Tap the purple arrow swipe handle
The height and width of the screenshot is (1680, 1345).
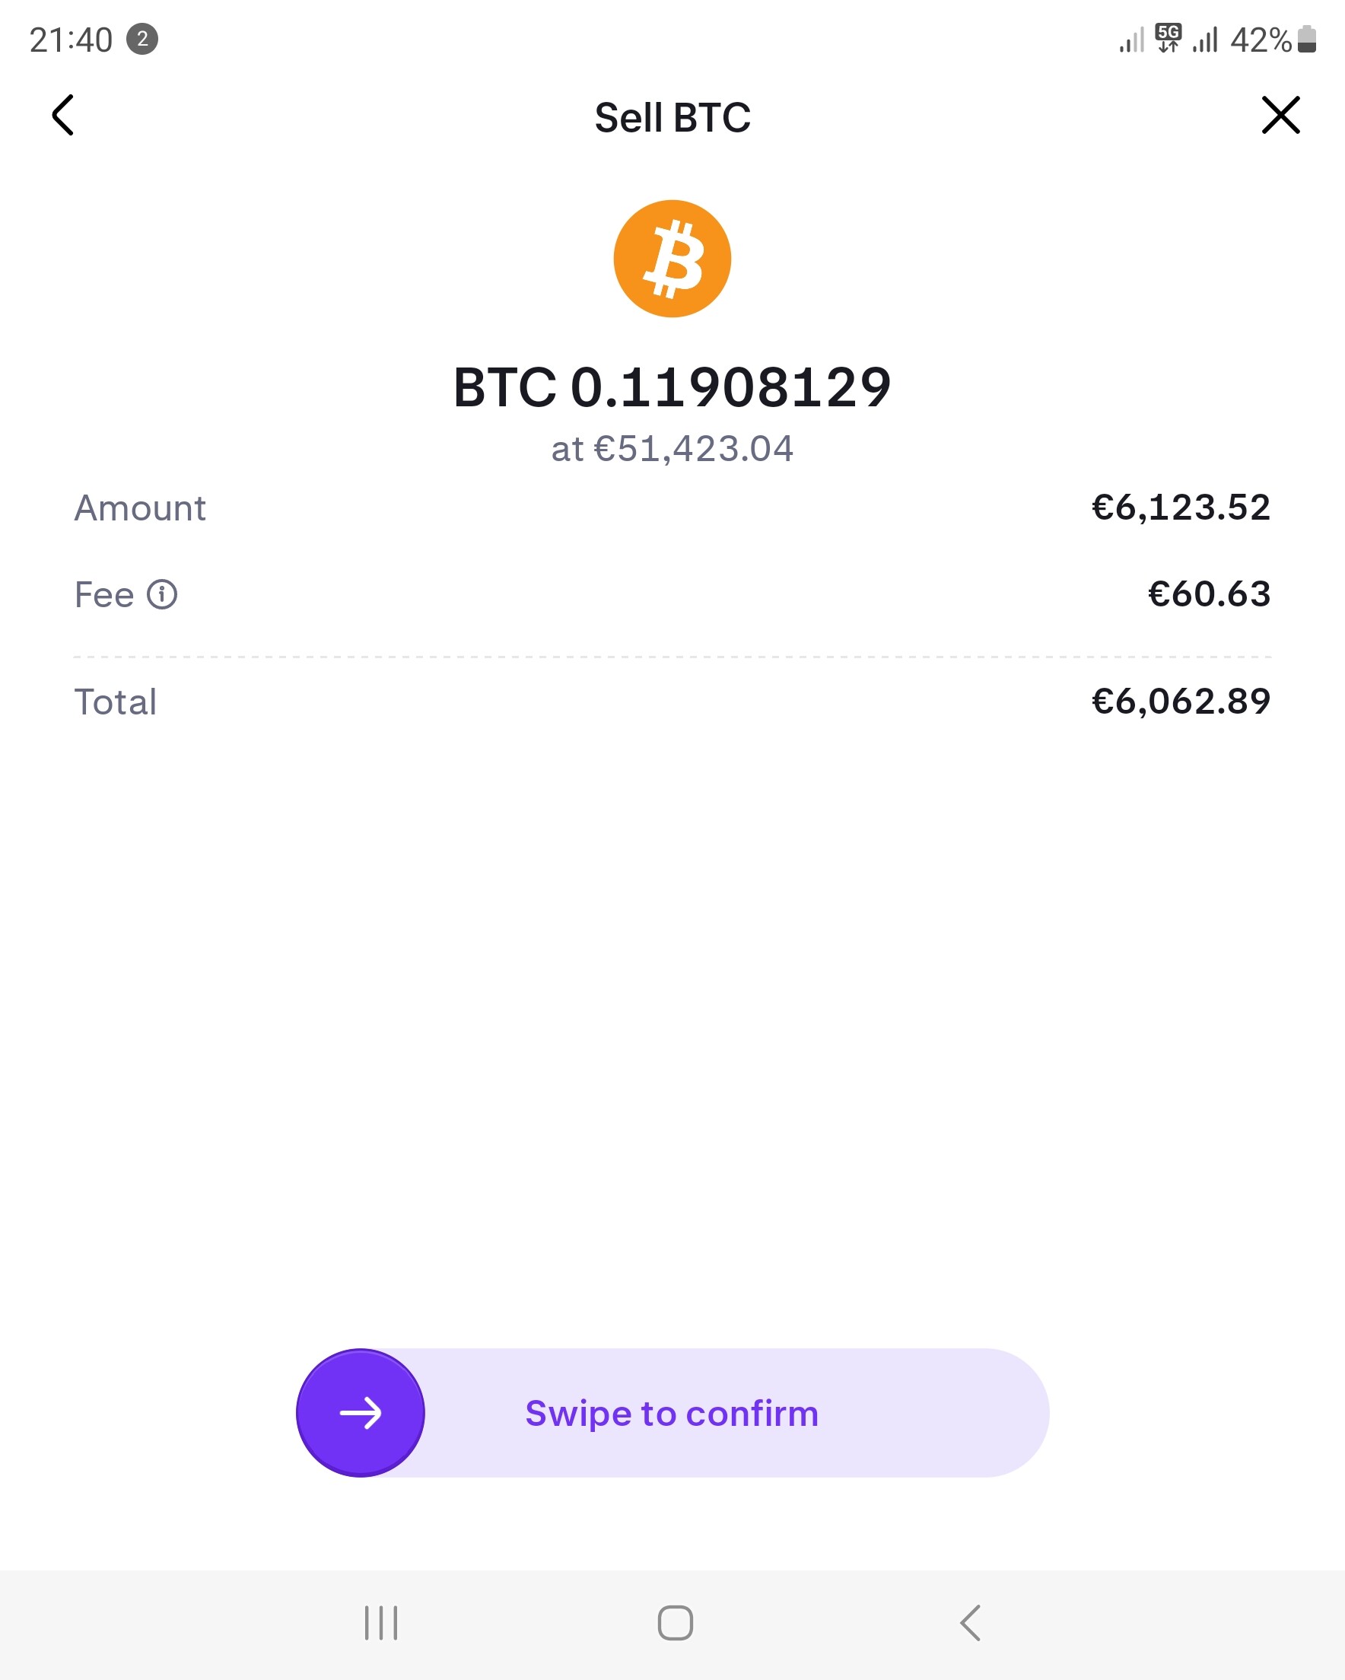(x=360, y=1413)
